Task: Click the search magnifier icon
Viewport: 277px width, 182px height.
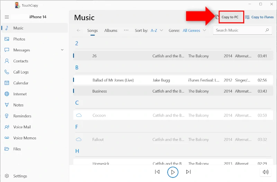Action: 267,31
